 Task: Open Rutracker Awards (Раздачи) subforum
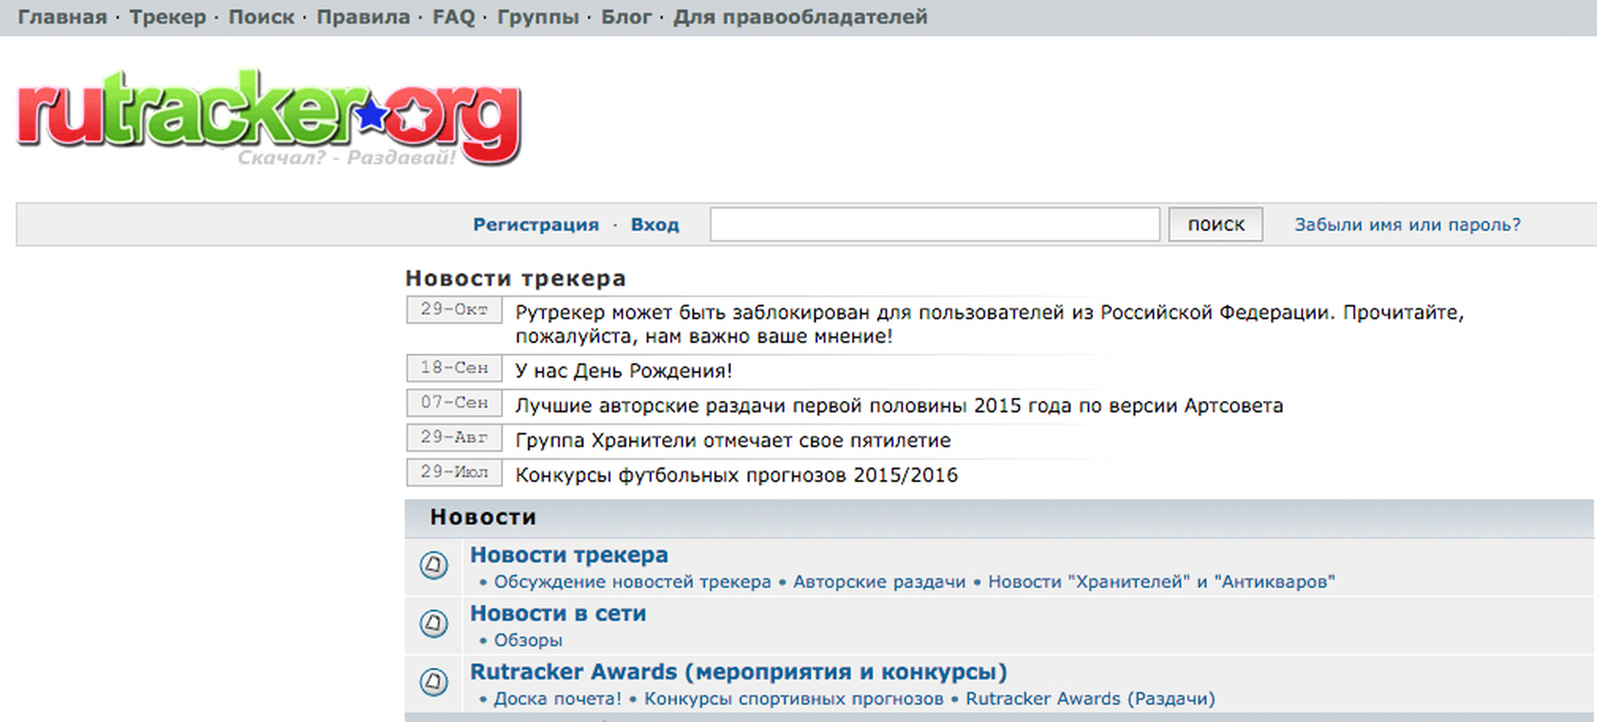1090,699
